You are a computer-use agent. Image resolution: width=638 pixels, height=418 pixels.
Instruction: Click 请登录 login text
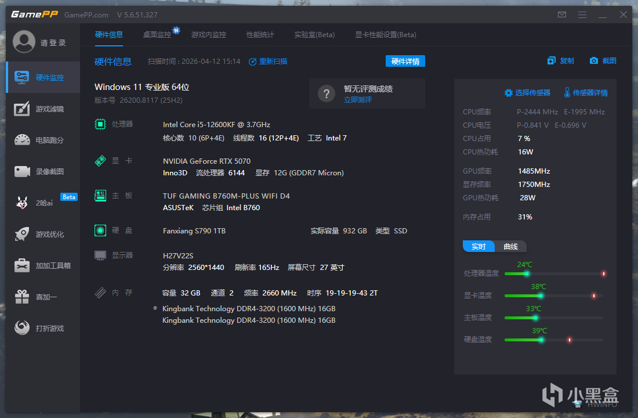pyautogui.click(x=53, y=43)
